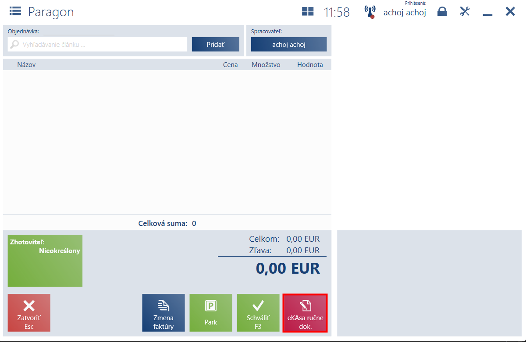Click Zatvoriť Esc button
The width and height of the screenshot is (526, 342).
29,313
